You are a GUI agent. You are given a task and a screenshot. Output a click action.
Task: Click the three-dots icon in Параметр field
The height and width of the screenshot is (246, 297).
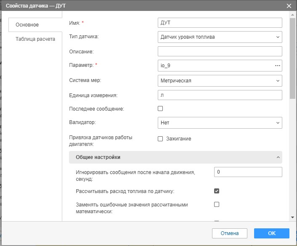point(277,66)
